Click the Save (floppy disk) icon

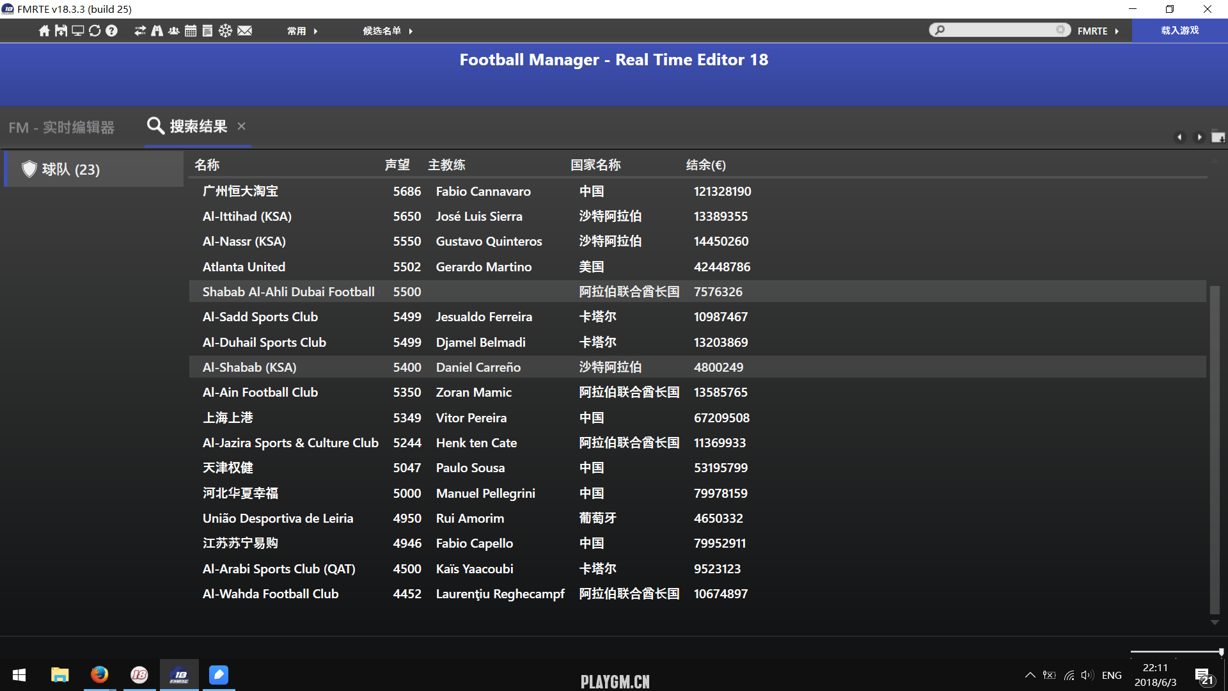click(x=61, y=31)
